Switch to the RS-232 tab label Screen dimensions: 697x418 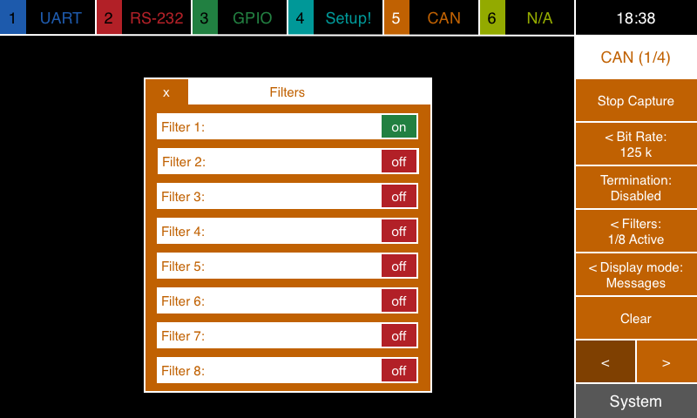click(157, 17)
